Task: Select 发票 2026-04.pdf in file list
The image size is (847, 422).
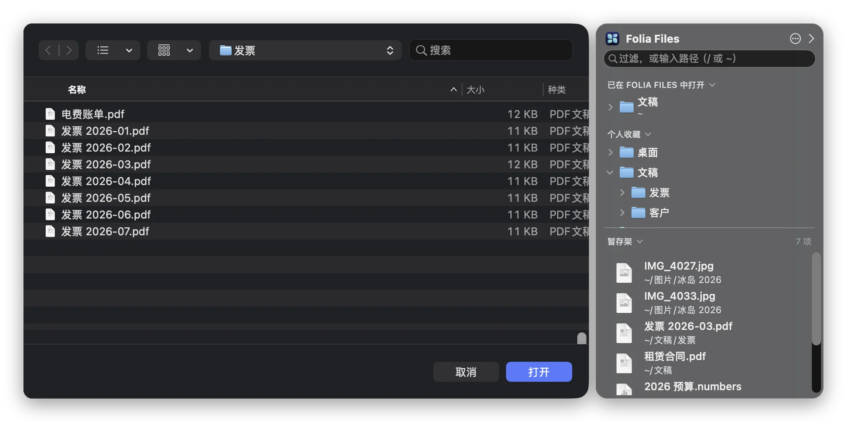Action: pos(306,181)
